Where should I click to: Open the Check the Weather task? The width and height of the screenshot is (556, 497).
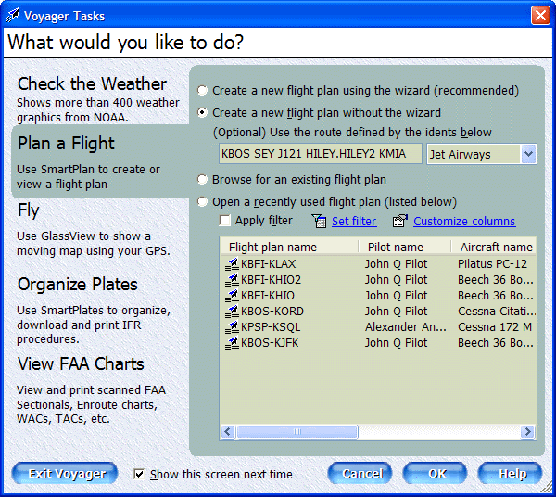(x=92, y=83)
